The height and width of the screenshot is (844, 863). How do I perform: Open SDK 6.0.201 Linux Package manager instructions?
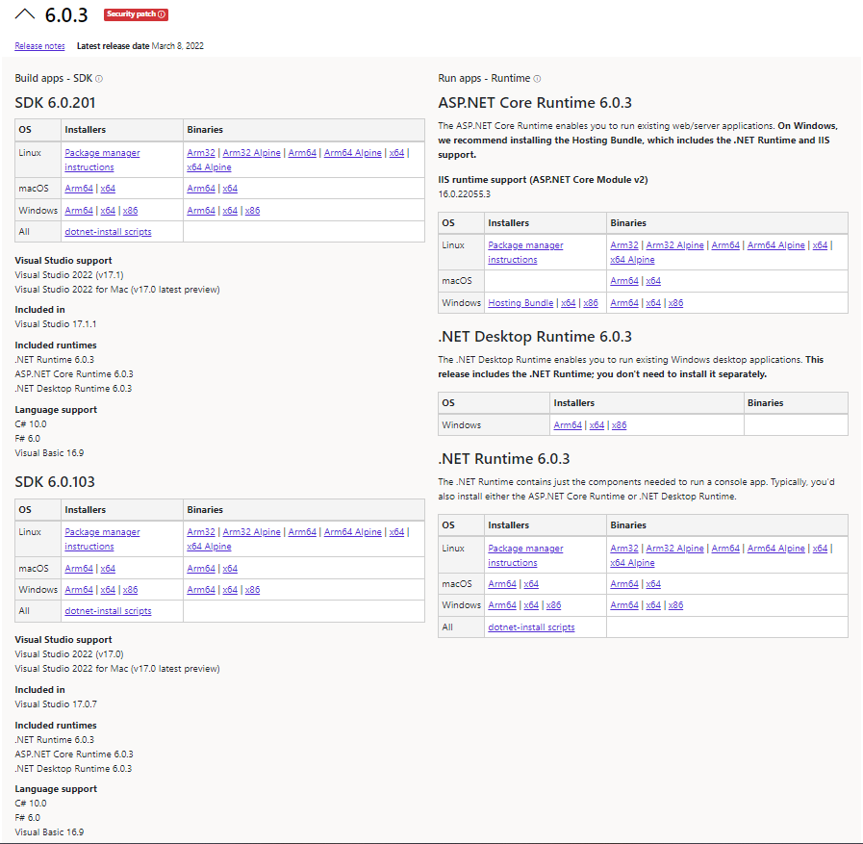tap(102, 160)
